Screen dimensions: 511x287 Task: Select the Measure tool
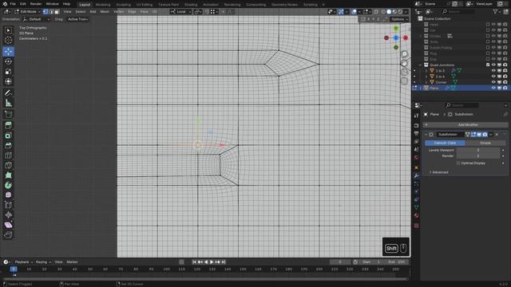[x=8, y=103]
